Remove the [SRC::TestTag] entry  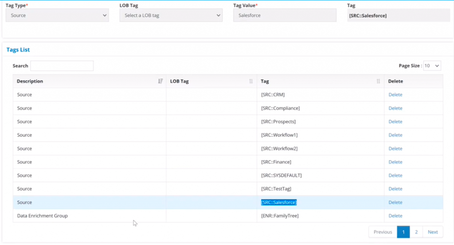(395, 189)
